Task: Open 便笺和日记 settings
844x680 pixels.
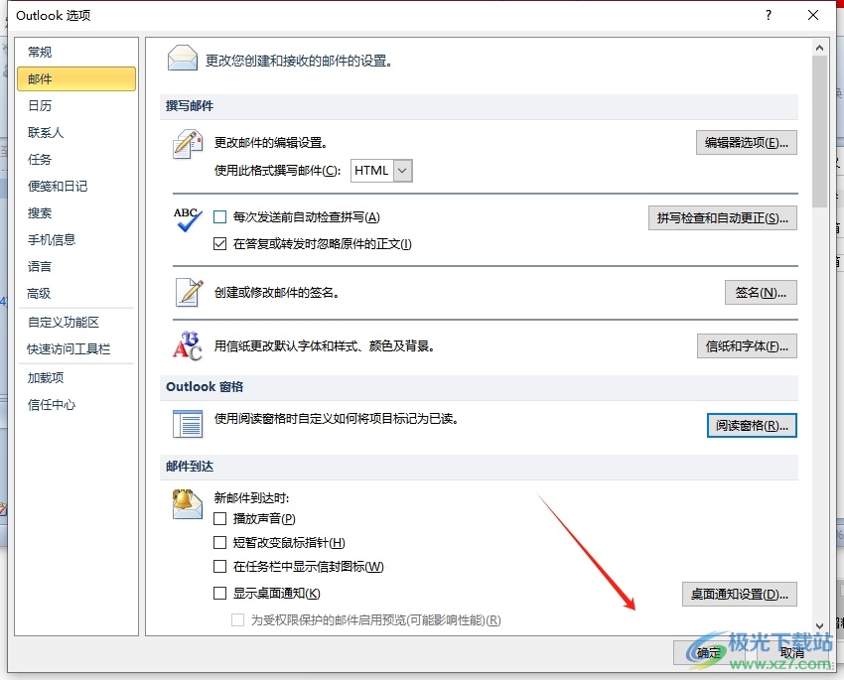Action: [x=76, y=187]
